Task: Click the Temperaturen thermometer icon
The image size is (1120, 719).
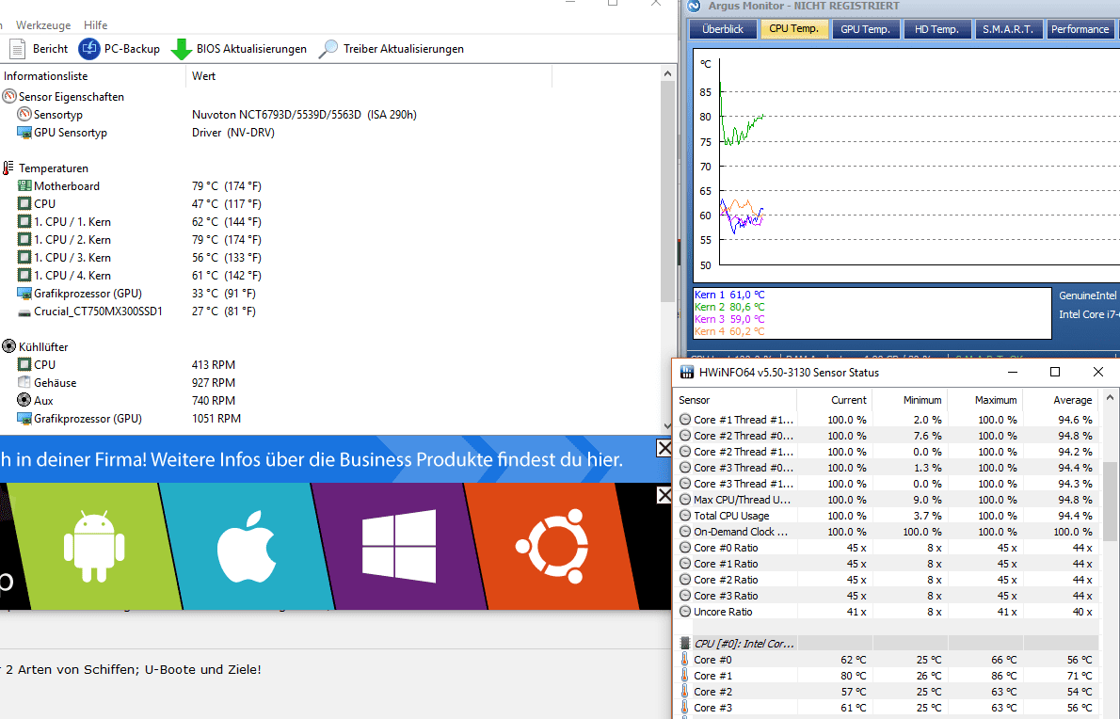Action: tap(8, 168)
